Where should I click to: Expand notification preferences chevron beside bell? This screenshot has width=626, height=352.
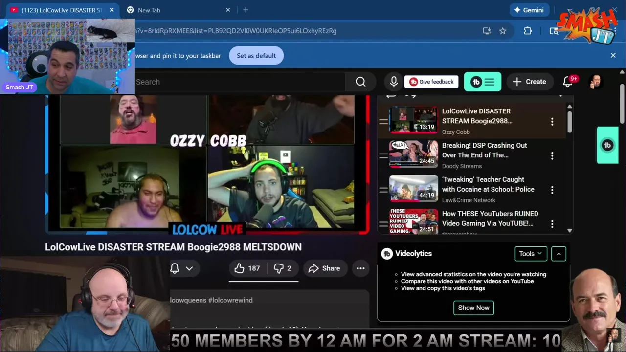189,268
